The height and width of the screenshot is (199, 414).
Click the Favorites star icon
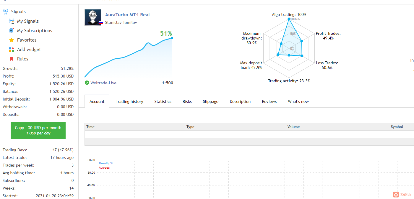tap(12, 40)
